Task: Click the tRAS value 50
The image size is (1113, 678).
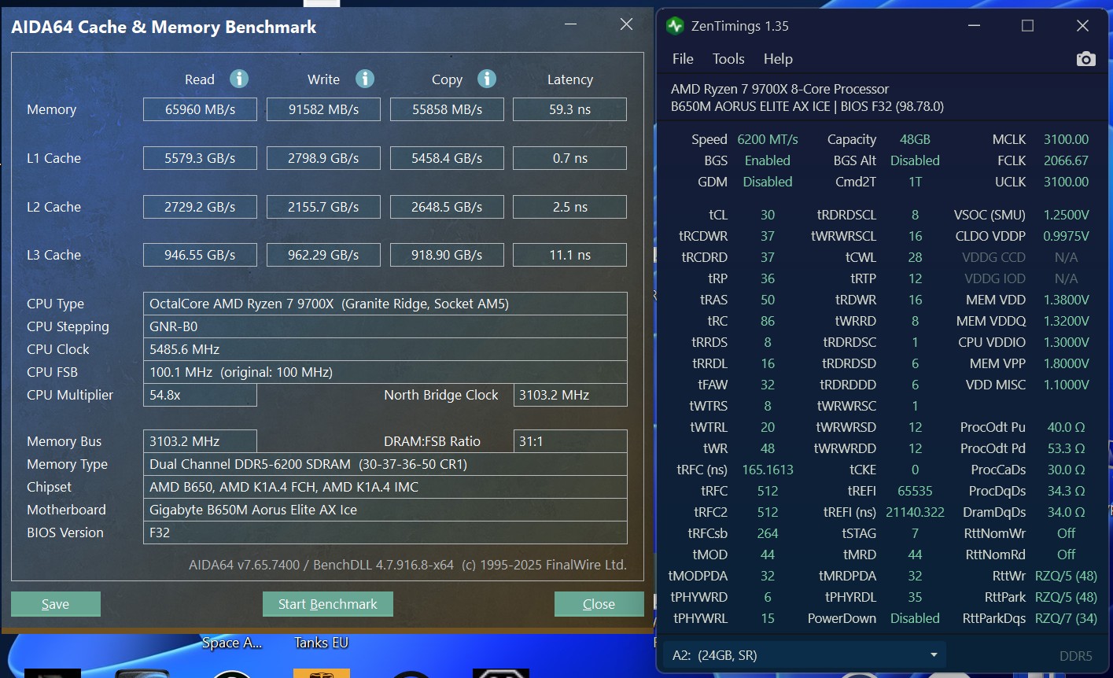Action: [768, 300]
